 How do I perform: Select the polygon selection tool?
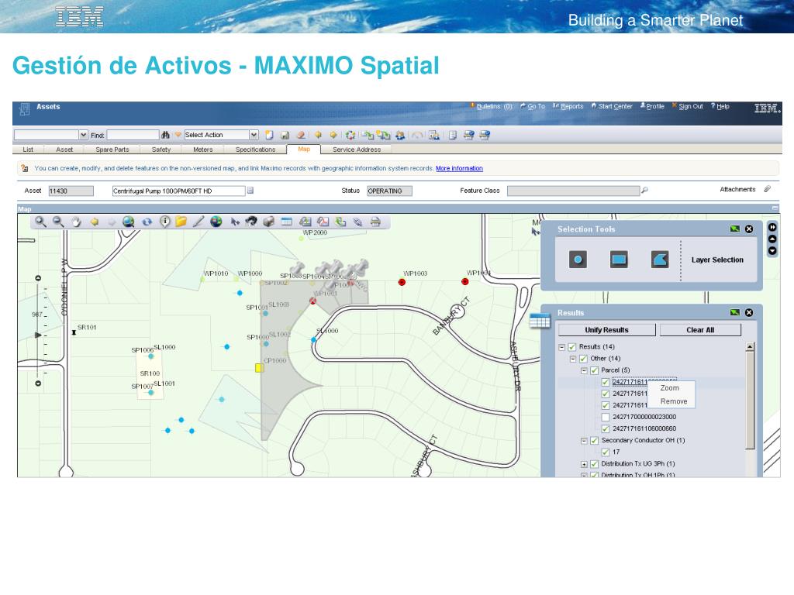pyautogui.click(x=660, y=260)
